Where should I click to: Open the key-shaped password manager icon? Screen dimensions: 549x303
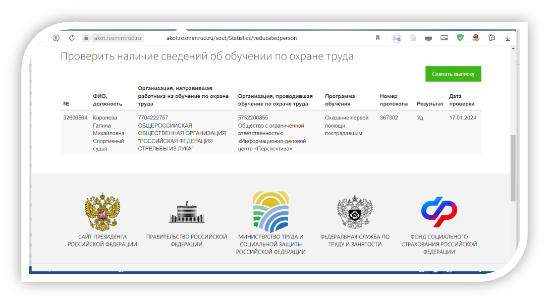(x=491, y=38)
